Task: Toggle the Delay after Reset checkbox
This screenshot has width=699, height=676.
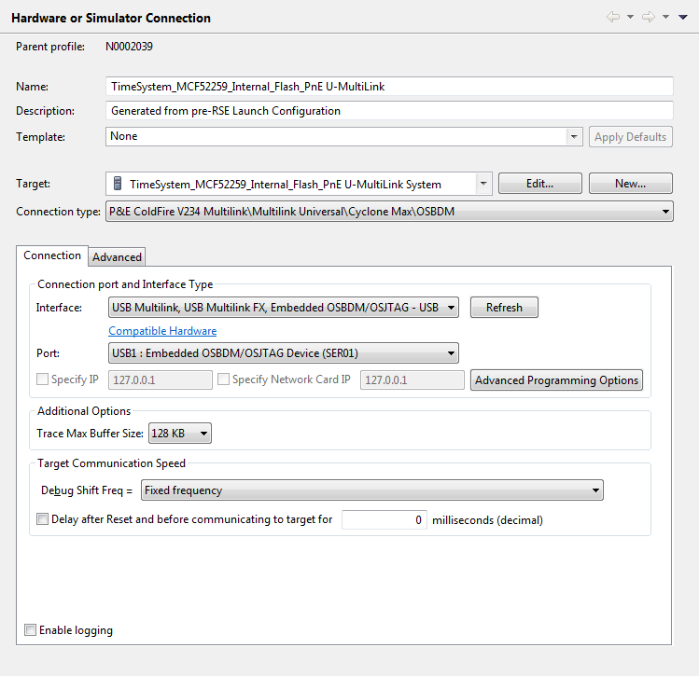Action: tap(42, 519)
